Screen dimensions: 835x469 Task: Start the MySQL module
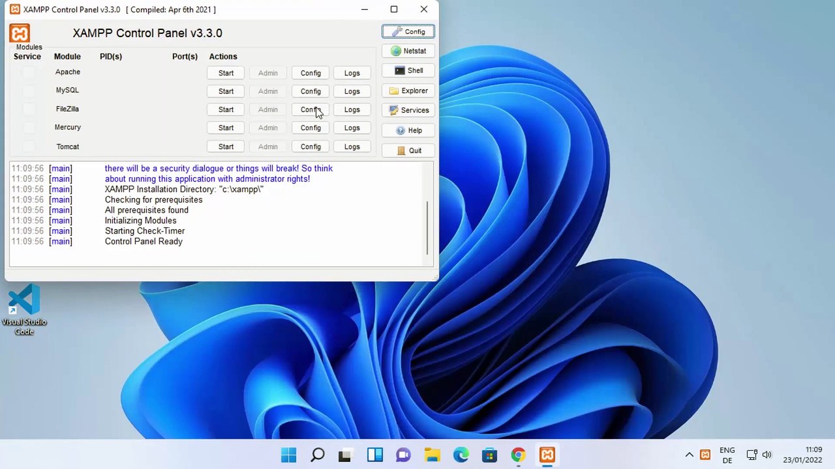pos(226,91)
